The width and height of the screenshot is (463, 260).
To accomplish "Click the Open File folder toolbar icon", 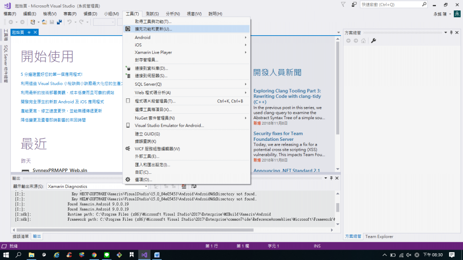I will (44, 22).
